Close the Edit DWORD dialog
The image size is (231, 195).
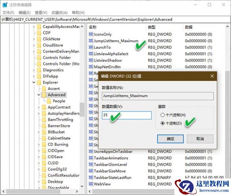coord(212,76)
